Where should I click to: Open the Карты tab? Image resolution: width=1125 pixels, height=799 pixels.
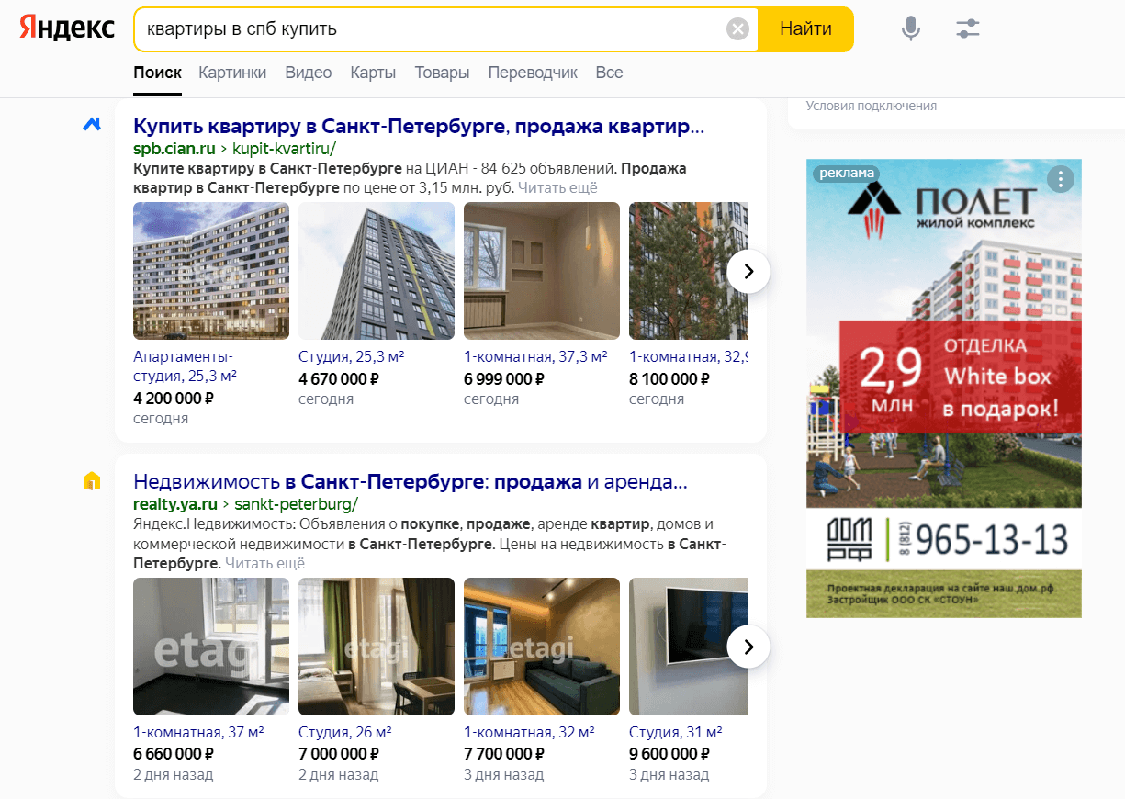373,73
